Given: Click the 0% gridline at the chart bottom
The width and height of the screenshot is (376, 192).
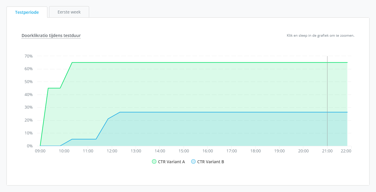Looking at the screenshot, I should (x=191, y=146).
